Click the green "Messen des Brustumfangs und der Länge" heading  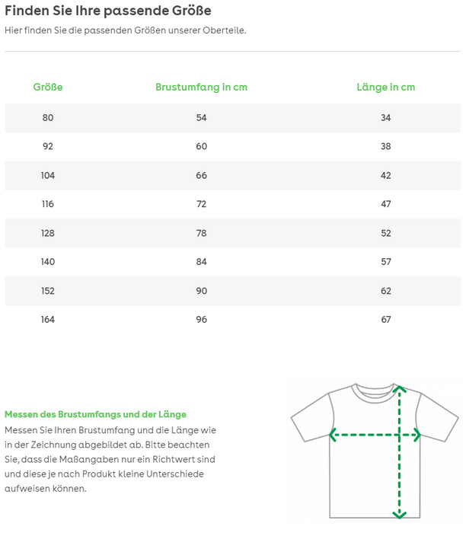pyautogui.click(x=95, y=414)
